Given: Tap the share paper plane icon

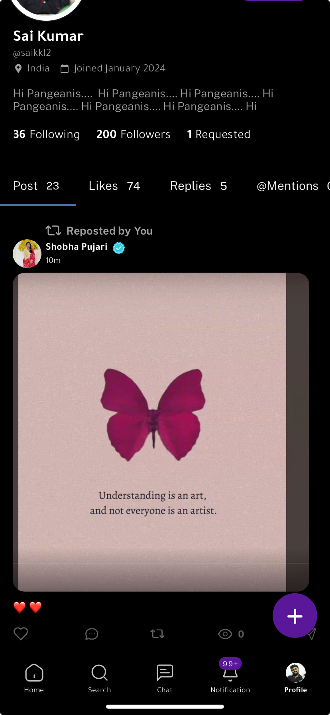Looking at the screenshot, I should [312, 634].
